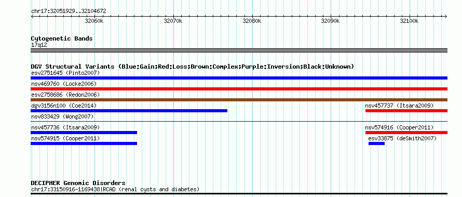Click the Cytogenetic Bands track heading

62,38
